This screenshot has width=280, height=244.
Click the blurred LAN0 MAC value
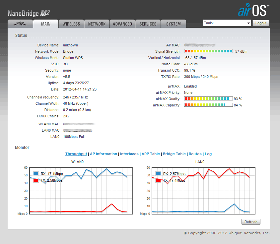(78, 130)
